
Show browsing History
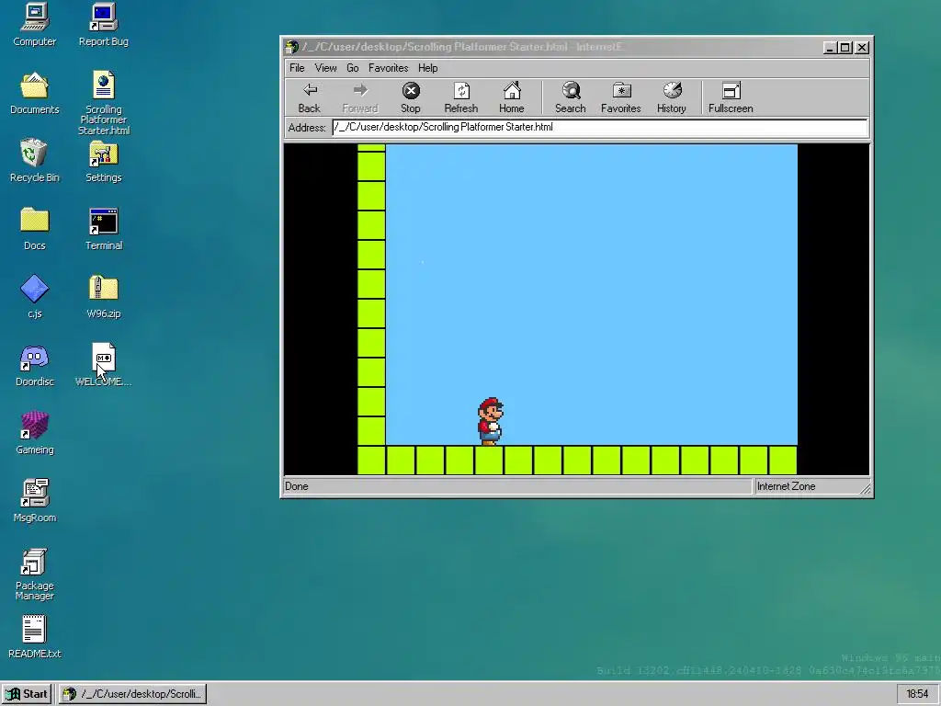point(672,97)
